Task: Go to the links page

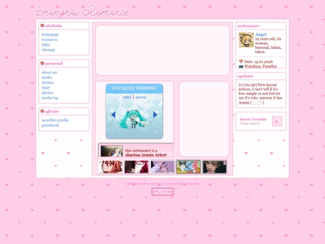Action: point(46,45)
